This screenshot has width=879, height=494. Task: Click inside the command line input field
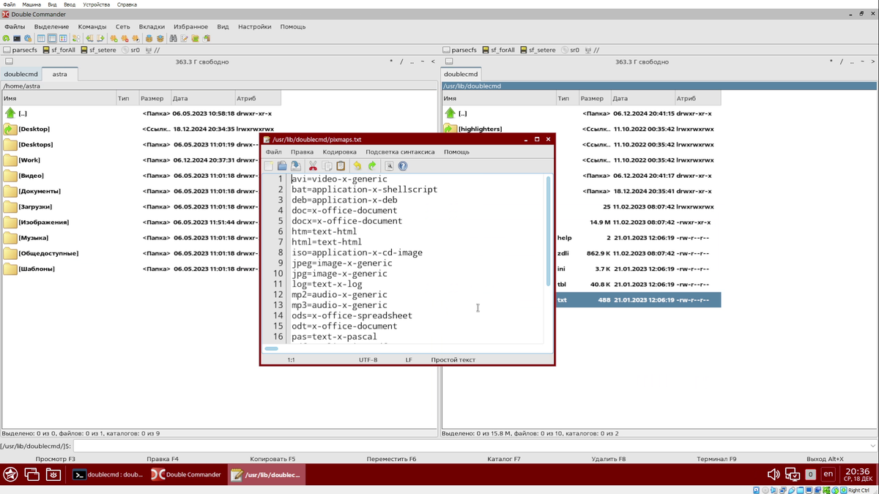point(470,446)
